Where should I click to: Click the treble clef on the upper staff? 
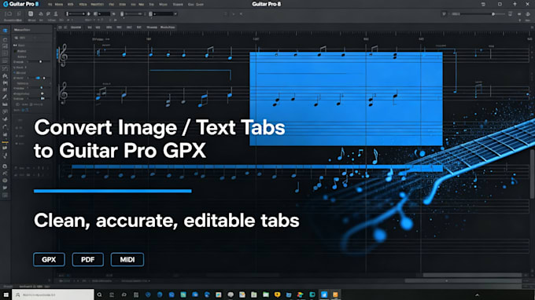click(63, 55)
